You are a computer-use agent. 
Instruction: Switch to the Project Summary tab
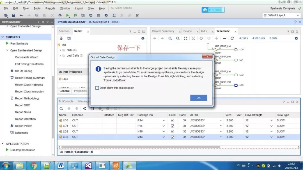point(163,31)
